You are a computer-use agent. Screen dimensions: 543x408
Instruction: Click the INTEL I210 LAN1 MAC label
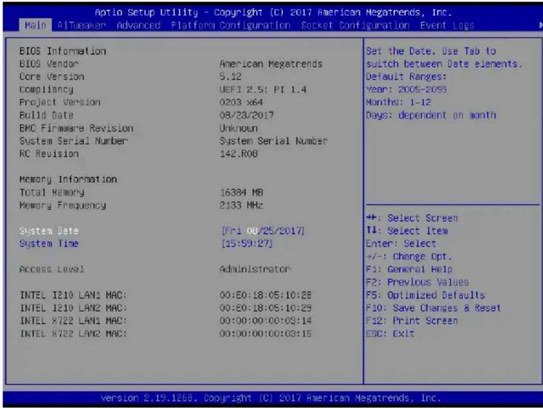(x=73, y=295)
